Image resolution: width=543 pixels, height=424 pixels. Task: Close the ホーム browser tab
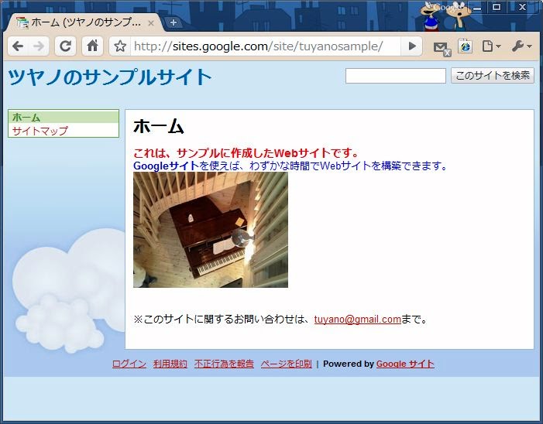pyautogui.click(x=151, y=23)
